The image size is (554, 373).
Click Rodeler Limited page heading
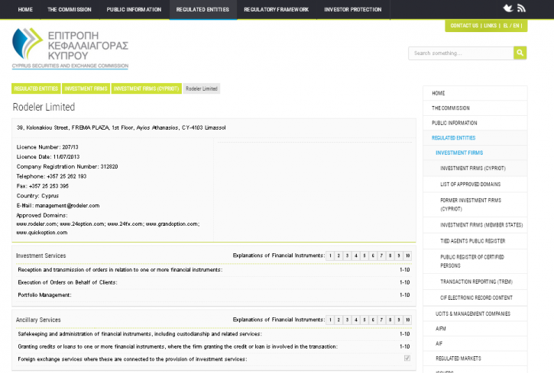44,107
